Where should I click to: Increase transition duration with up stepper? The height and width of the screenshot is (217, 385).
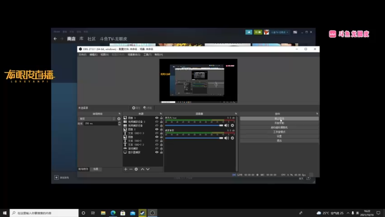tap(119, 122)
